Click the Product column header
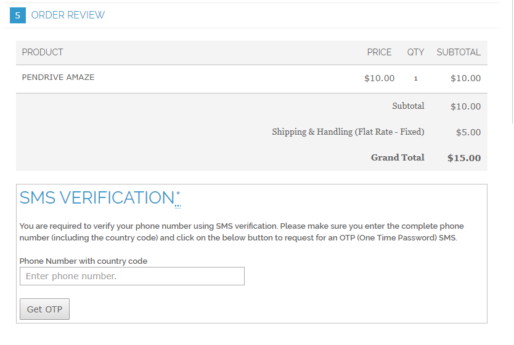Image resolution: width=514 pixels, height=345 pixels. point(43,52)
